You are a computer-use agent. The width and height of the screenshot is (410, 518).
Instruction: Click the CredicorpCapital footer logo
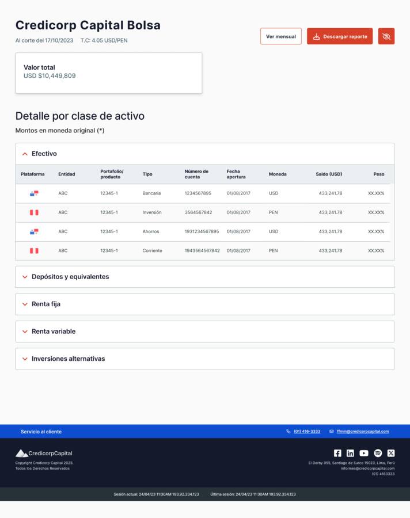(x=44, y=454)
